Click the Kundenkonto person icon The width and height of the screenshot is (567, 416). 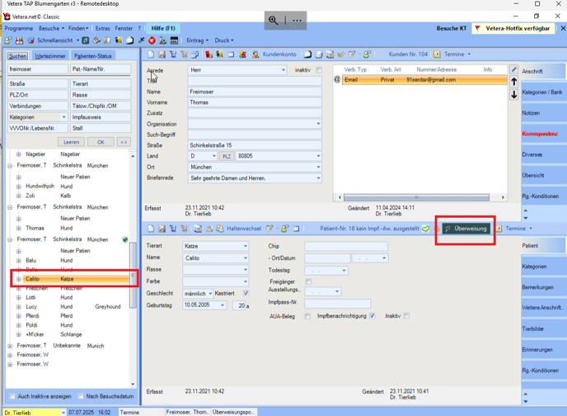point(255,54)
